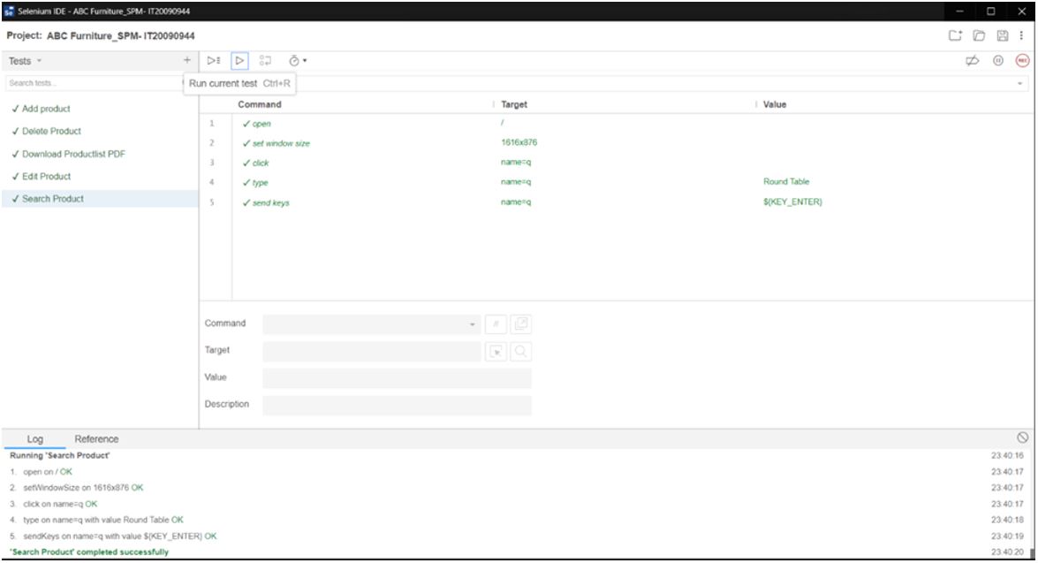This screenshot has height=563, width=1038.
Task: Select the set window size command row
Action: coord(616,143)
